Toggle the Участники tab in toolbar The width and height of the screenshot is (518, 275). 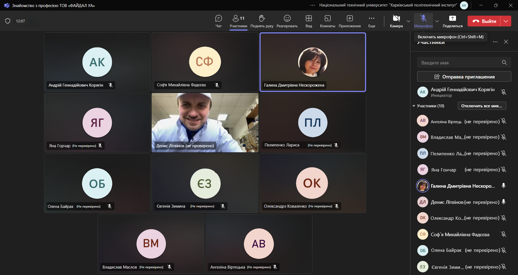(238, 21)
